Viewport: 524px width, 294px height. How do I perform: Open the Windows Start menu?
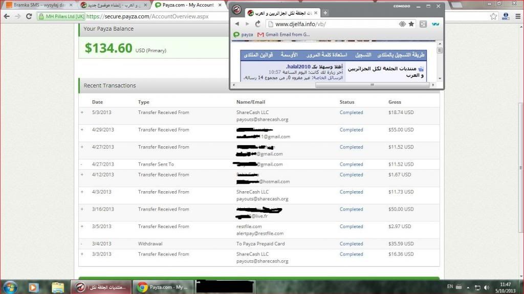[10, 287]
